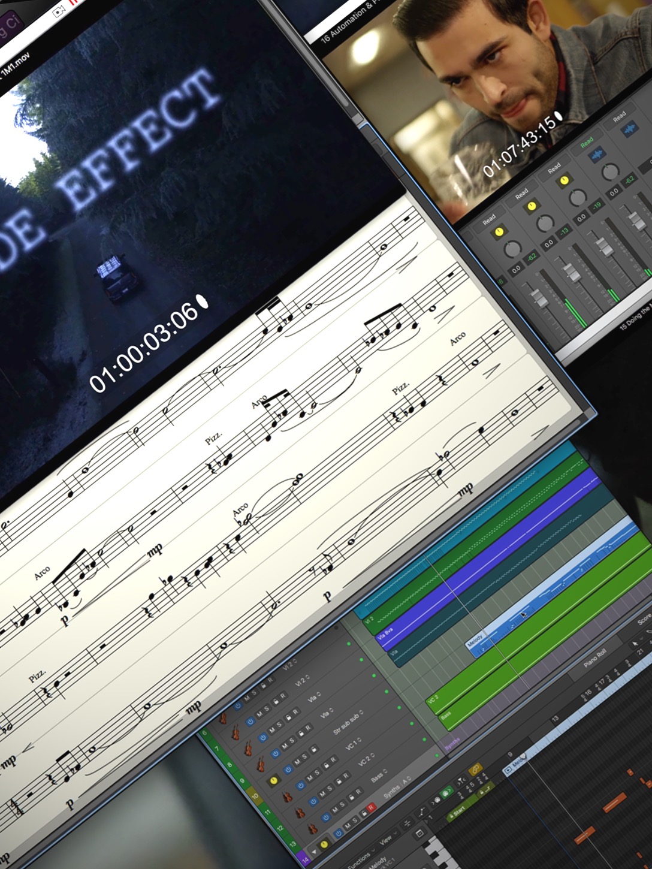Click the violin icon on track 6
652x869 pixels.
click(x=223, y=718)
